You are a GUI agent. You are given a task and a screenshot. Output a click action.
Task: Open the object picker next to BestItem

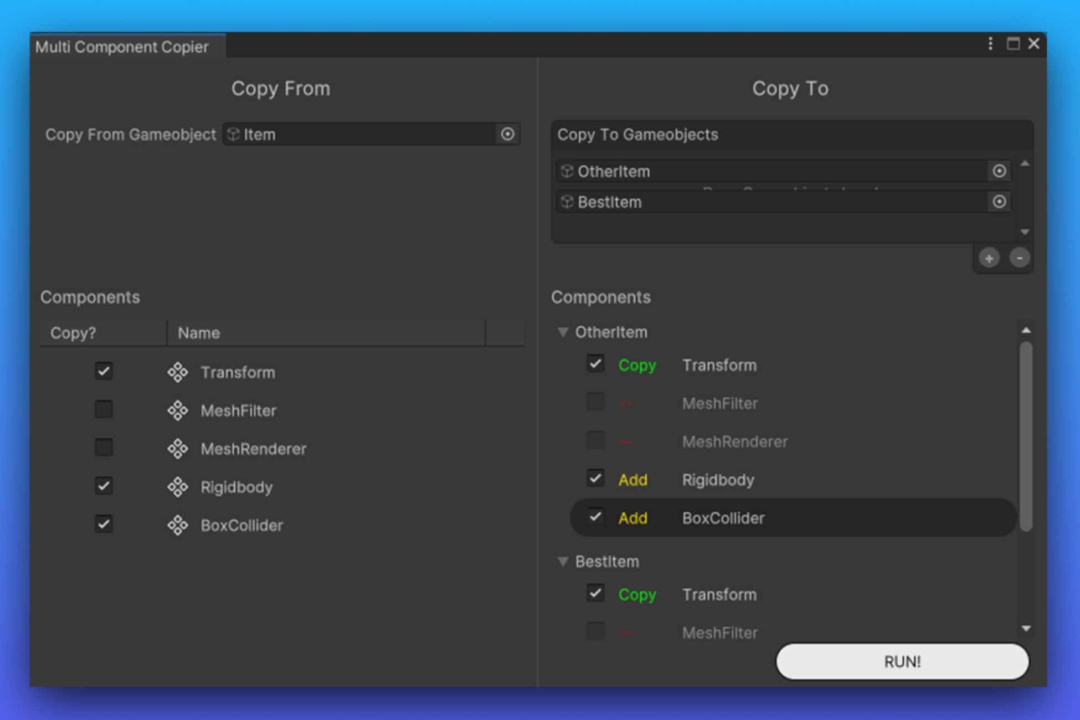point(998,202)
